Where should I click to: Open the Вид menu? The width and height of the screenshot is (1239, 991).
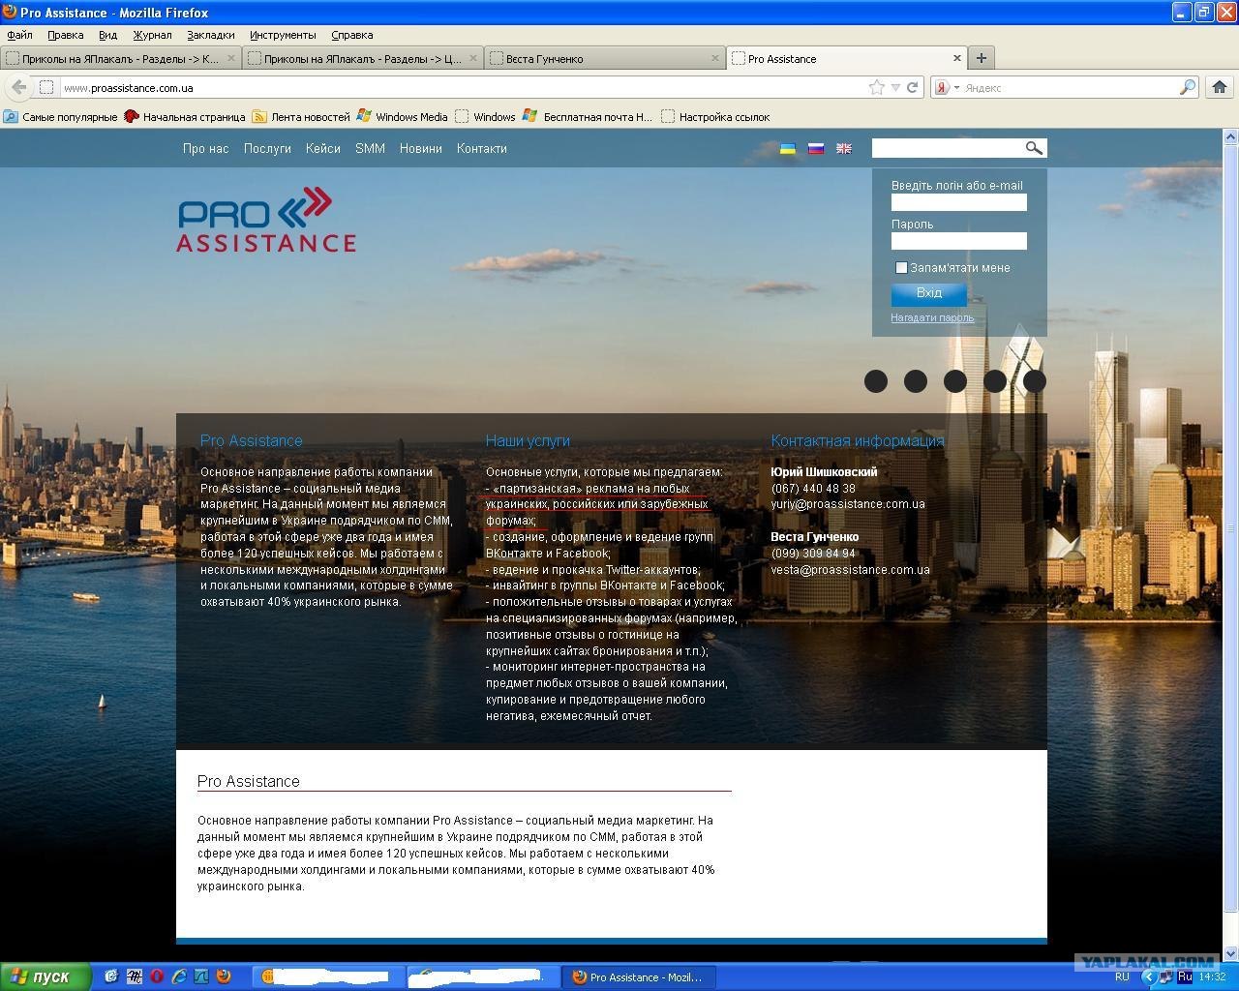click(107, 35)
